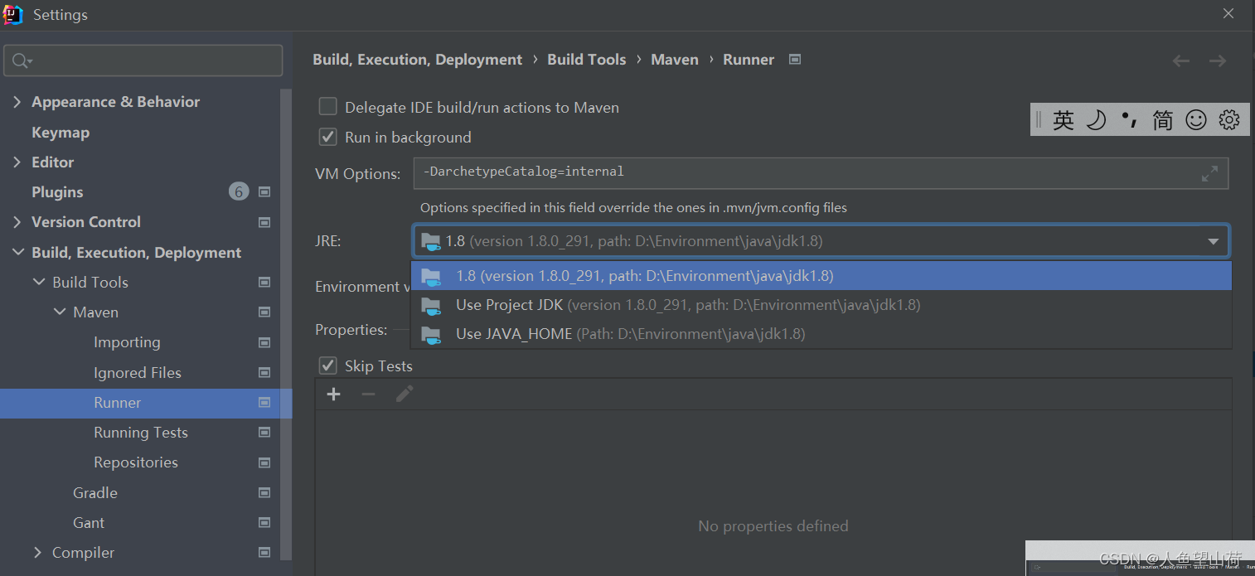Toggle the IME moon half-width icon
This screenshot has height=576, width=1255.
coord(1097,120)
